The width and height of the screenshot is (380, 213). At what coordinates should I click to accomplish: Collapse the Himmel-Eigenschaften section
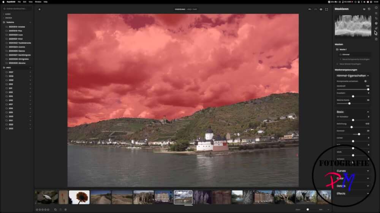(368, 76)
